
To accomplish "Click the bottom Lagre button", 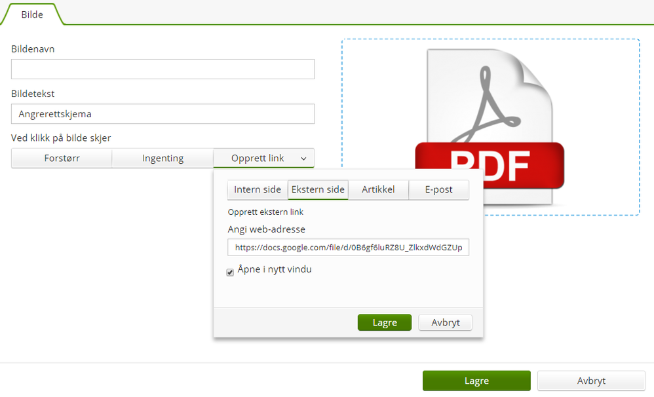I will (x=476, y=381).
